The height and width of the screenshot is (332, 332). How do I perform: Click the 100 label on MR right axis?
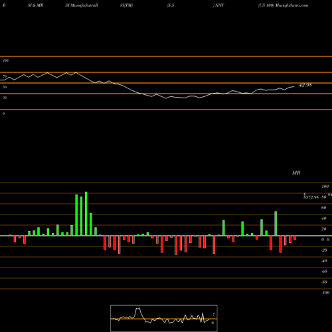pos(325,187)
